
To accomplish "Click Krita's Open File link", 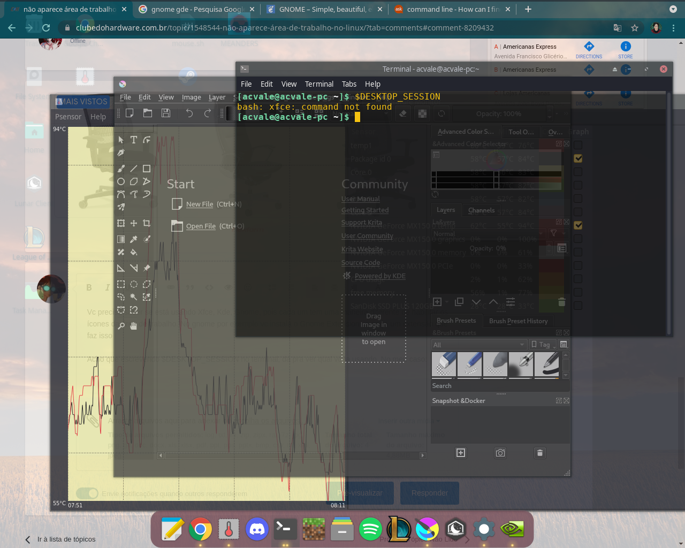I will tap(201, 226).
